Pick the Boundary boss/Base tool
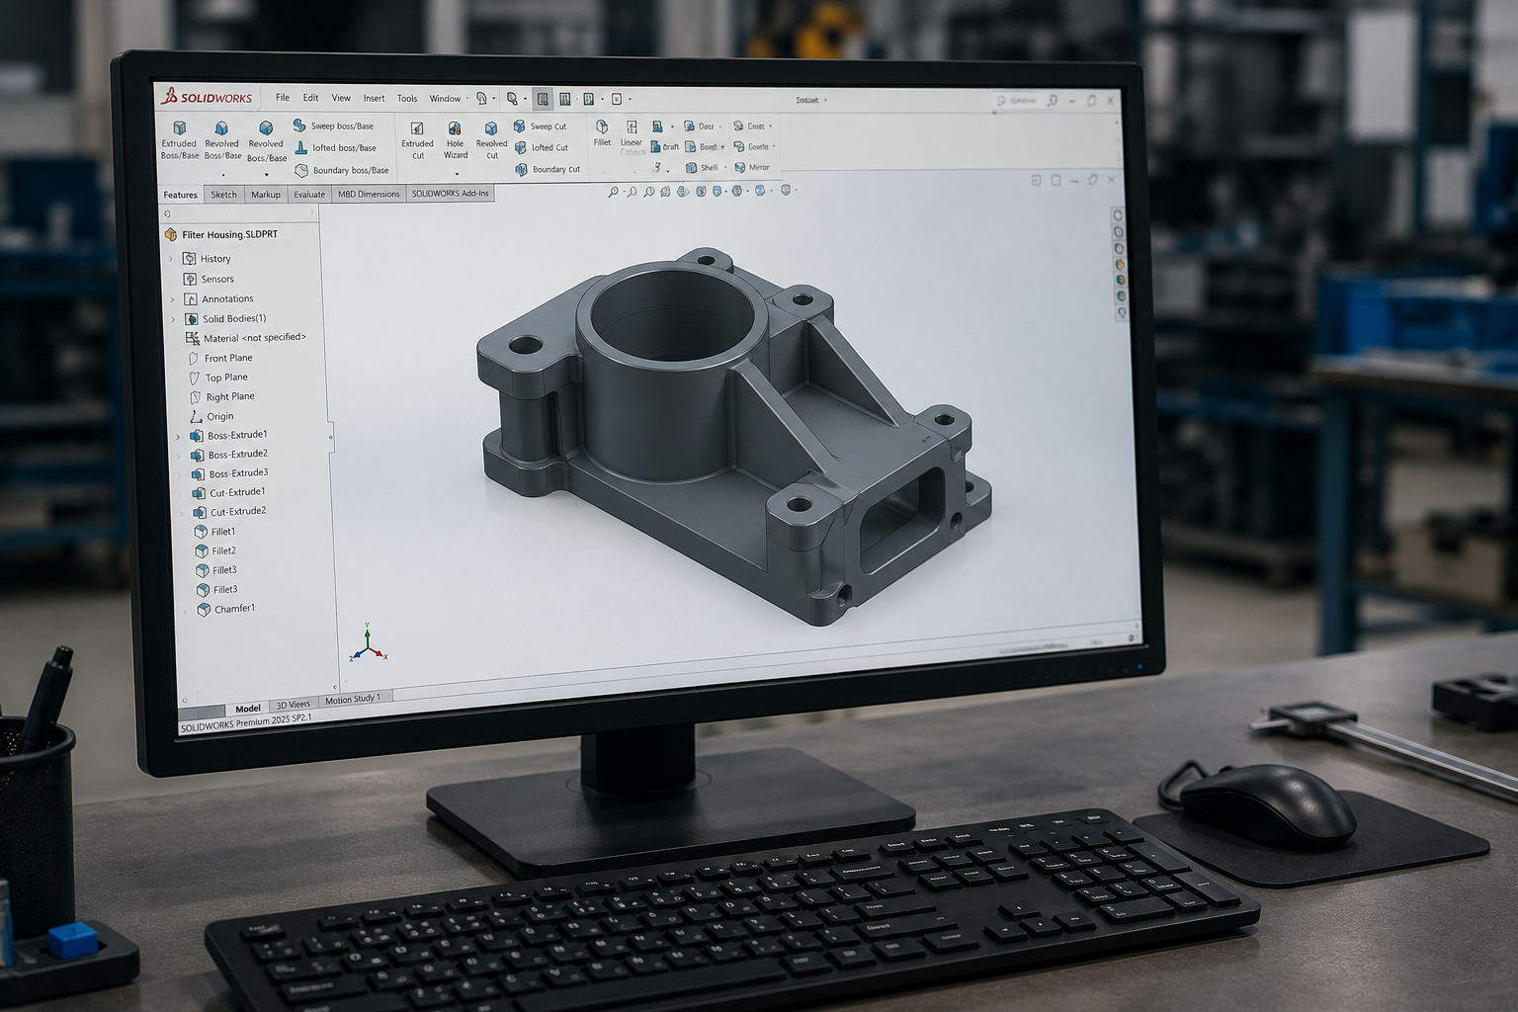 click(342, 170)
